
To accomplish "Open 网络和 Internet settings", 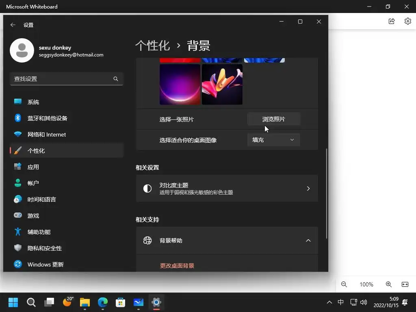I will tap(66, 134).
